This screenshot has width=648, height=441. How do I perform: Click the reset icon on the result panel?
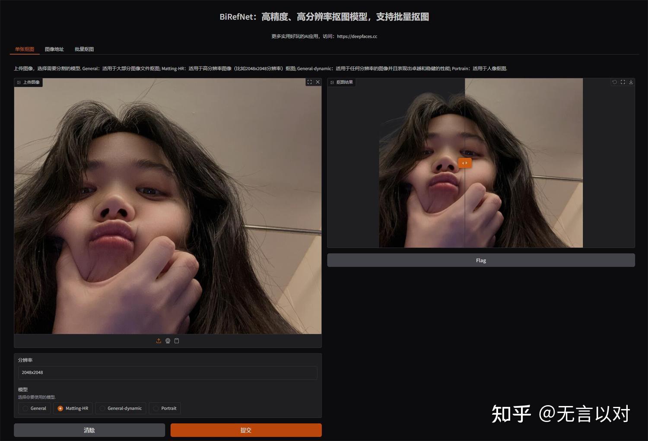click(614, 82)
